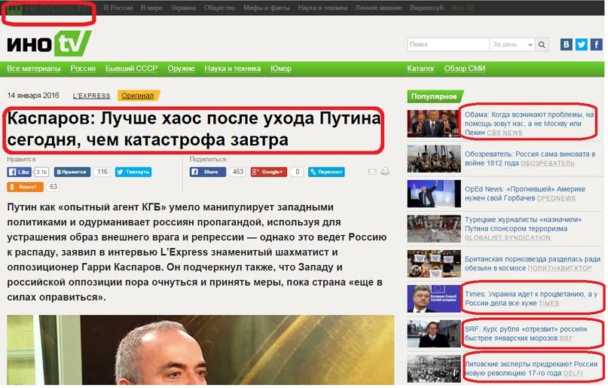Image resolution: width=608 pixels, height=388 pixels.
Task: Open the Turkish journalists Putin article
Action: pos(523,229)
